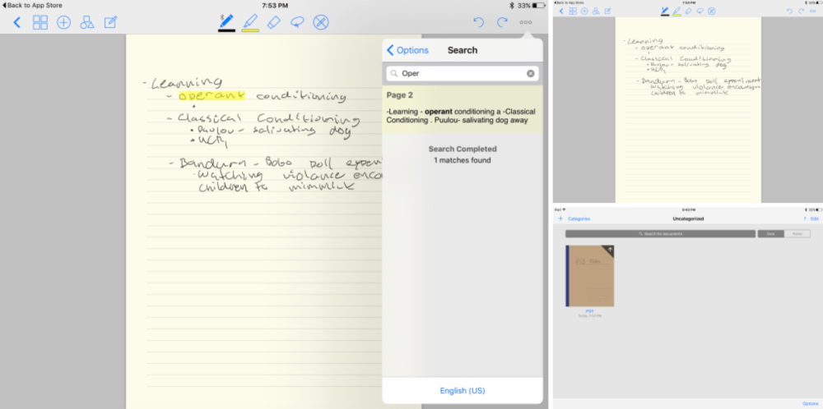
Task: Clear the text in the Oper search field
Action: coord(531,74)
